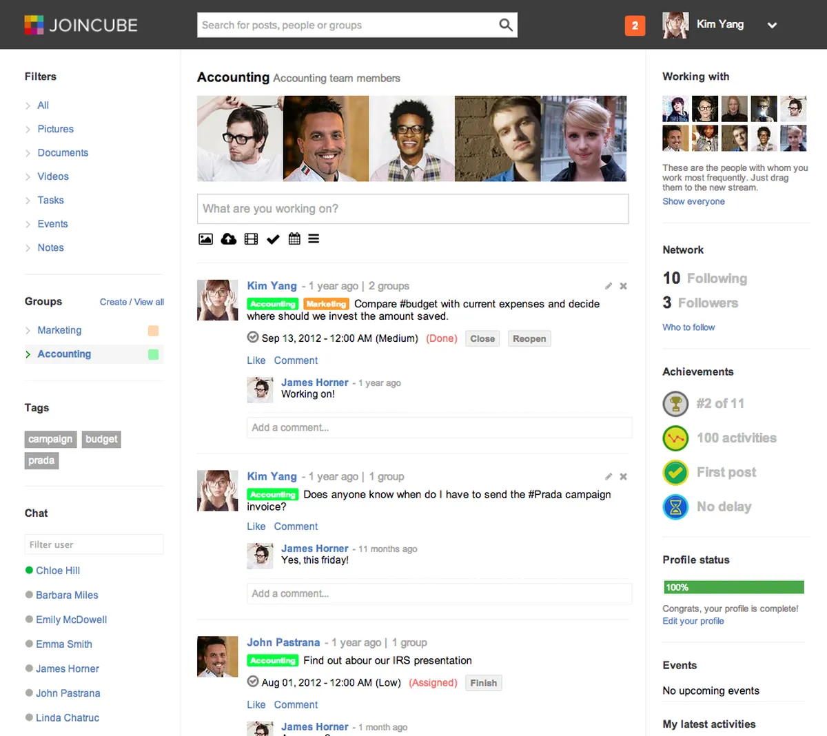The height and width of the screenshot is (736, 827).
Task: Open chat with Linda Chatruc
Action: 68,718
